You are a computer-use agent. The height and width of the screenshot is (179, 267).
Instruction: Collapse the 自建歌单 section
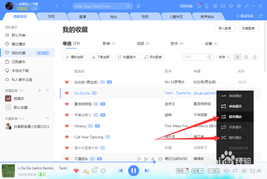48,90
